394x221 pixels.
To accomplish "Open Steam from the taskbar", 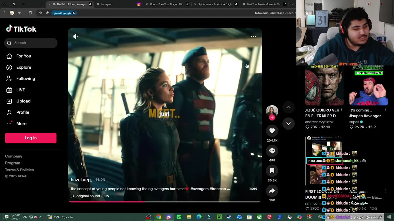I will tap(229, 217).
